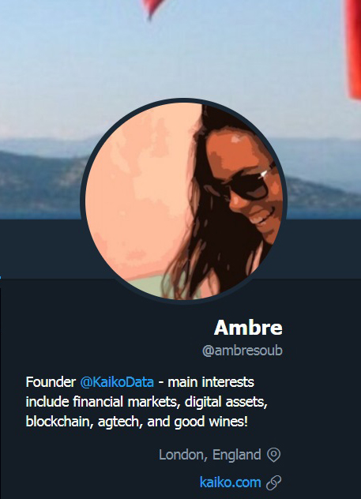Screen dimensions: 361x499
Task: Click the sunglasses in the avatar
Action: [x=251, y=186]
